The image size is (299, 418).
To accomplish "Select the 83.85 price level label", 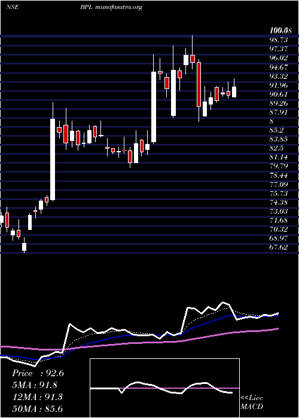I will tap(279, 139).
